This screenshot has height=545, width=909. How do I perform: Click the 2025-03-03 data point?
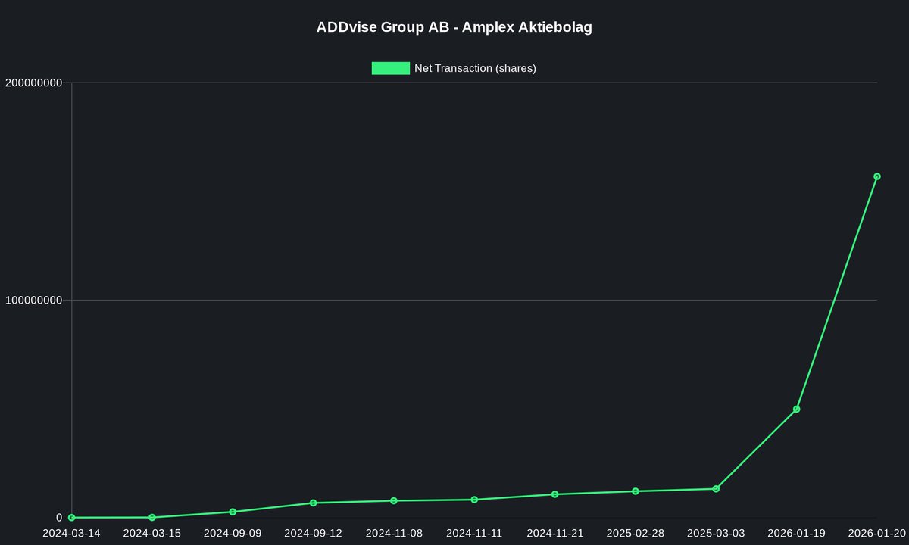716,489
